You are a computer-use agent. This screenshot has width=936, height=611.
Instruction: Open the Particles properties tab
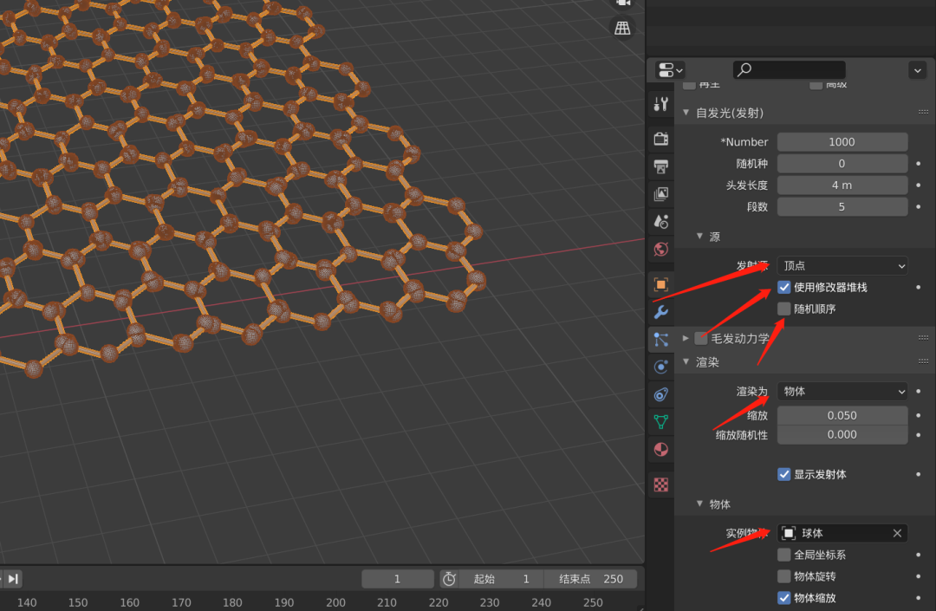(x=660, y=339)
